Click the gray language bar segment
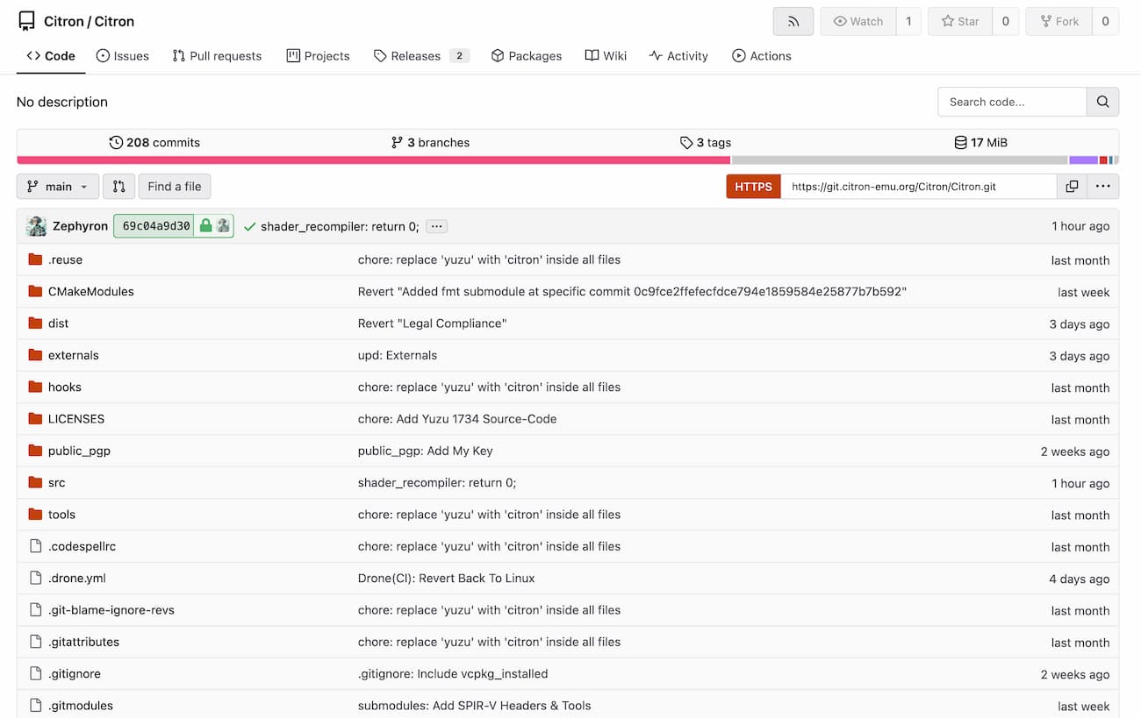The height and width of the screenshot is (718, 1141). pyautogui.click(x=900, y=160)
